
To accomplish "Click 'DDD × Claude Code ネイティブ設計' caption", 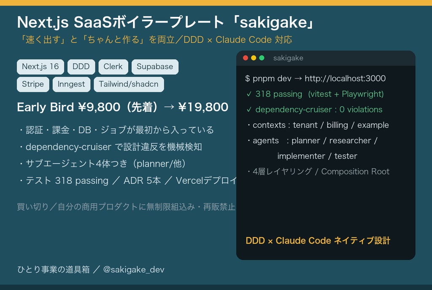I will (318, 241).
